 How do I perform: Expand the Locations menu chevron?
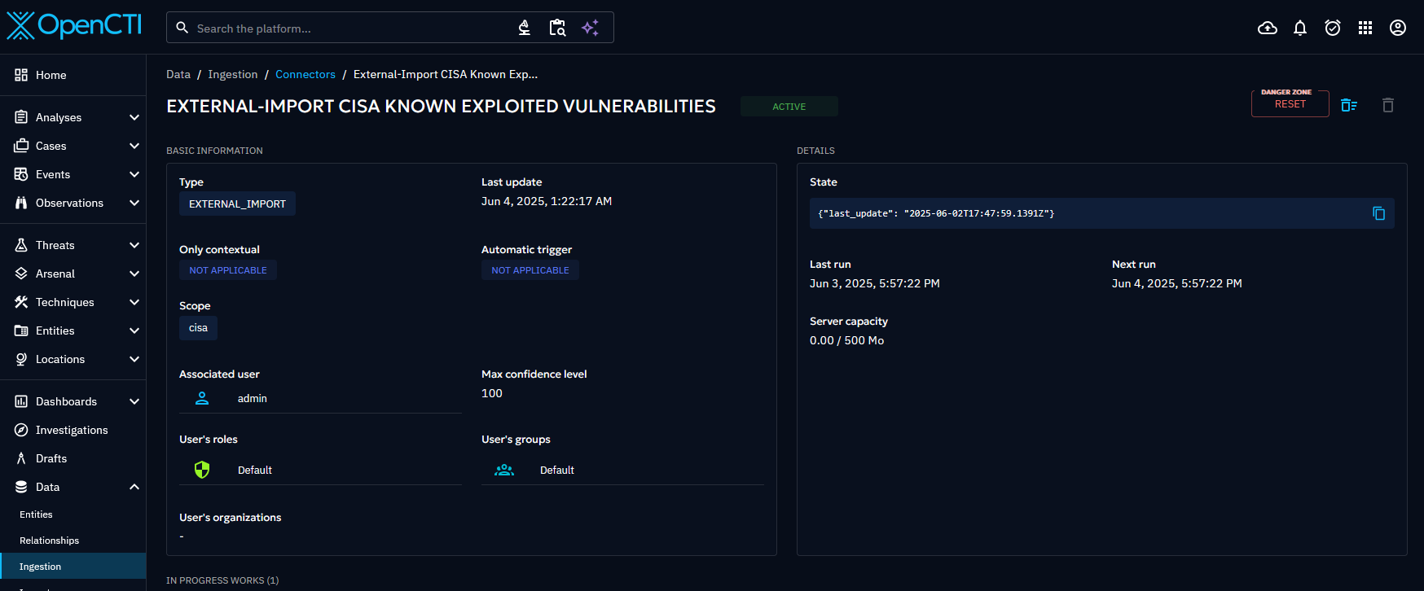(x=134, y=359)
